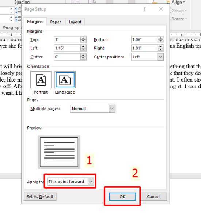
Task: Close the Page Setup dialog
Action: click(x=161, y=9)
